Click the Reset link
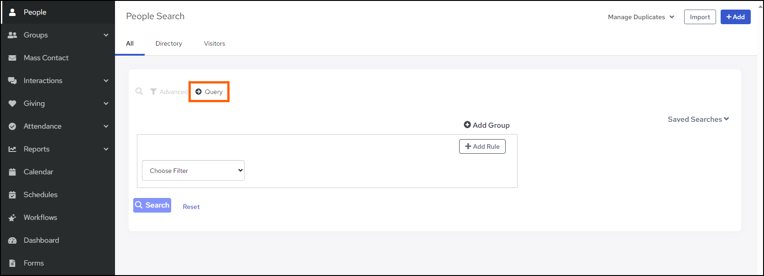Image resolution: width=764 pixels, height=276 pixels. coord(191,207)
